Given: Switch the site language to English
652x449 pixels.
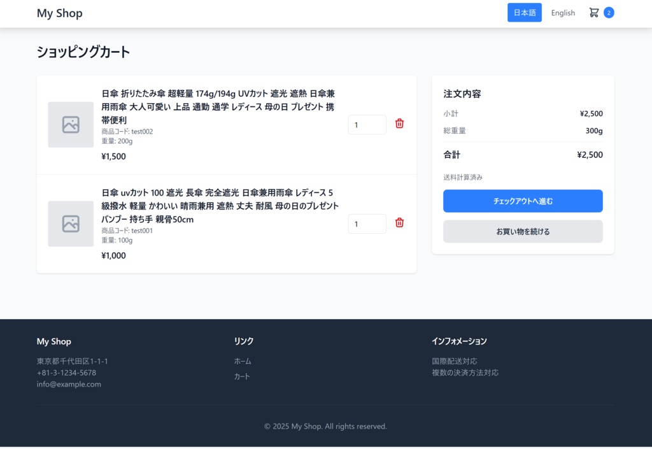Looking at the screenshot, I should pyautogui.click(x=563, y=12).
